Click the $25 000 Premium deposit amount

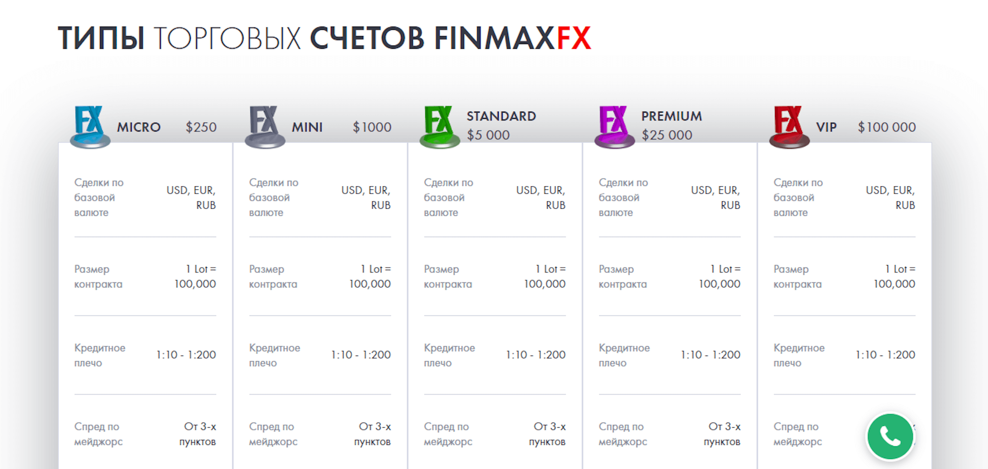pos(667,135)
